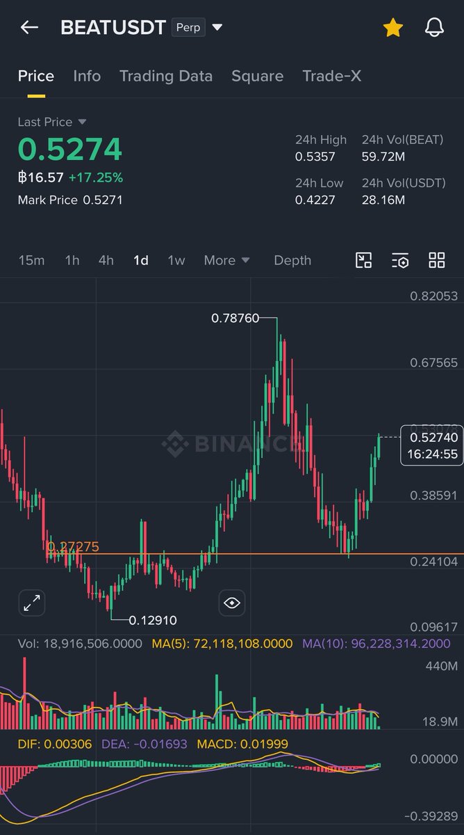This screenshot has width=464, height=835.
Task: Click the 24h High value 0.5357
Action: (x=315, y=157)
